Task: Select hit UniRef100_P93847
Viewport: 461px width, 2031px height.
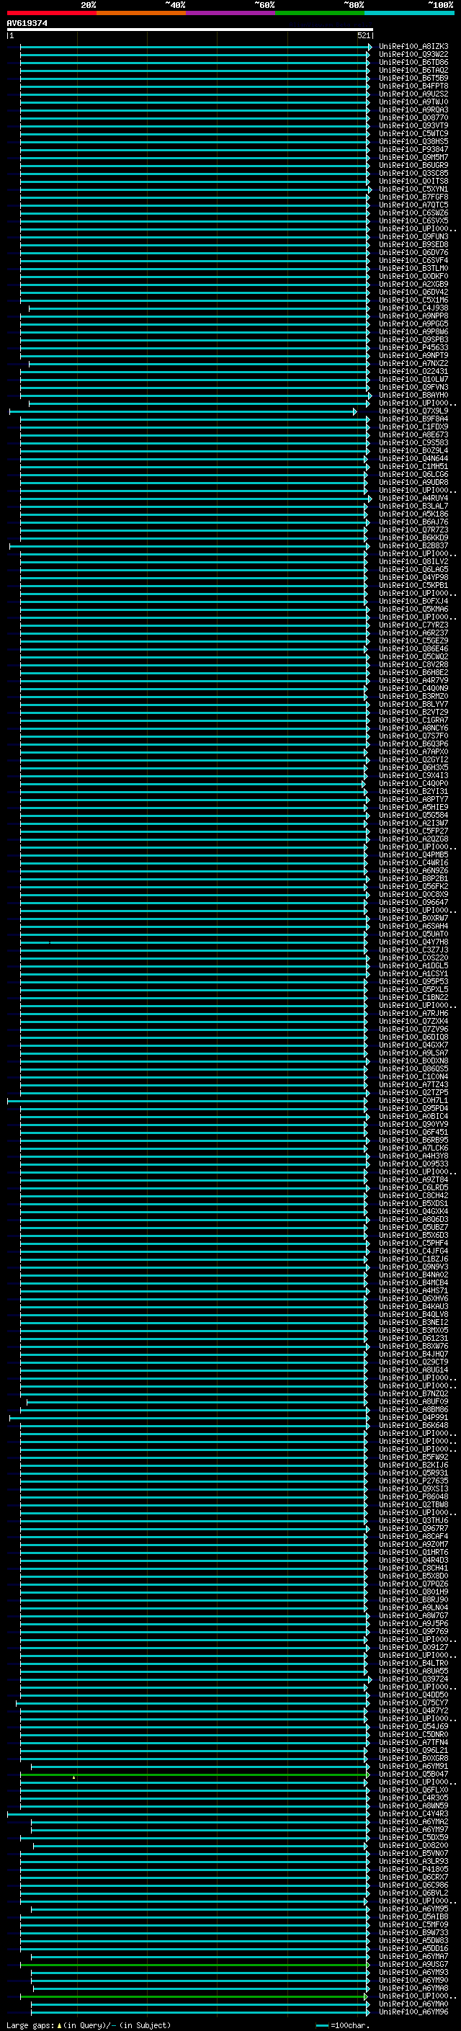Action: point(413,149)
